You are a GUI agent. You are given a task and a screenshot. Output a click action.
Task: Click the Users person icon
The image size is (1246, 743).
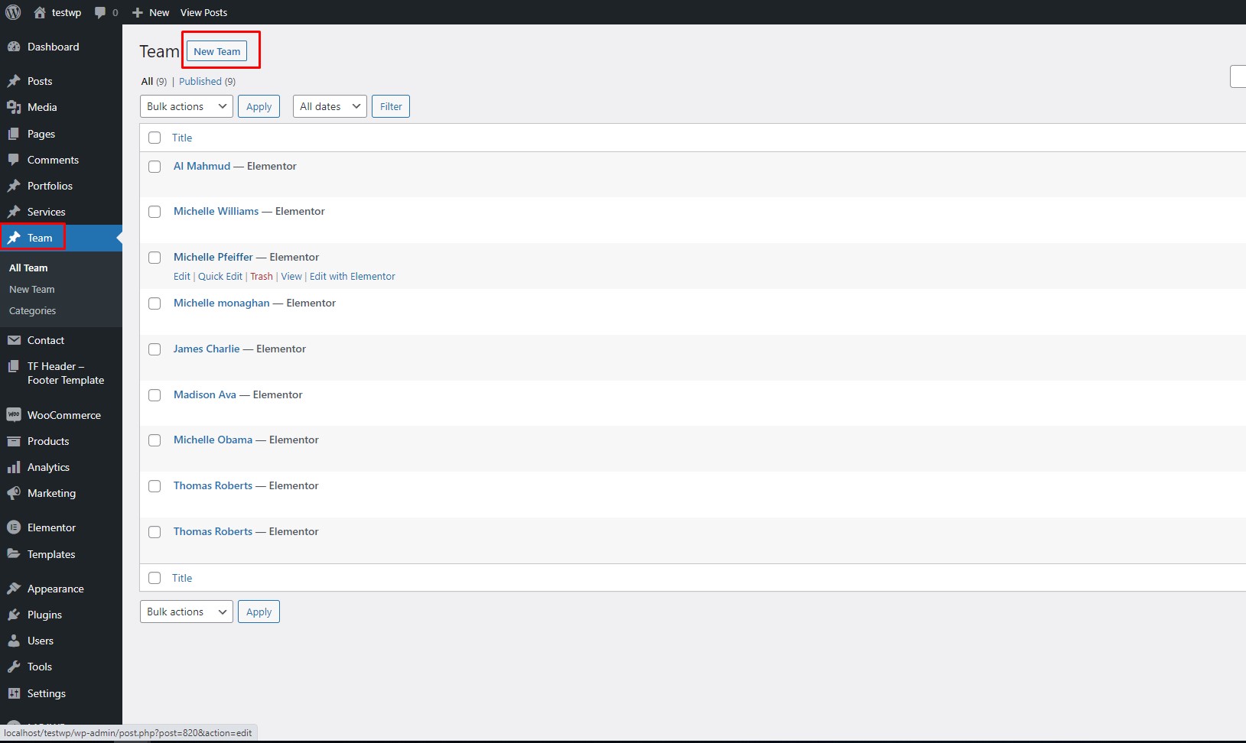pyautogui.click(x=14, y=641)
